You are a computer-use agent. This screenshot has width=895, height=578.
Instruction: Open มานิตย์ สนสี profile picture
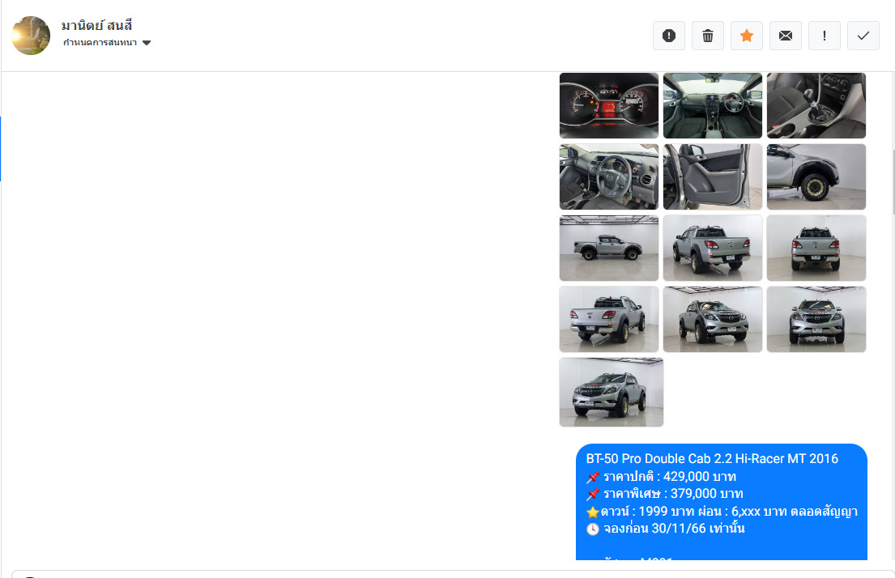pyautogui.click(x=31, y=36)
